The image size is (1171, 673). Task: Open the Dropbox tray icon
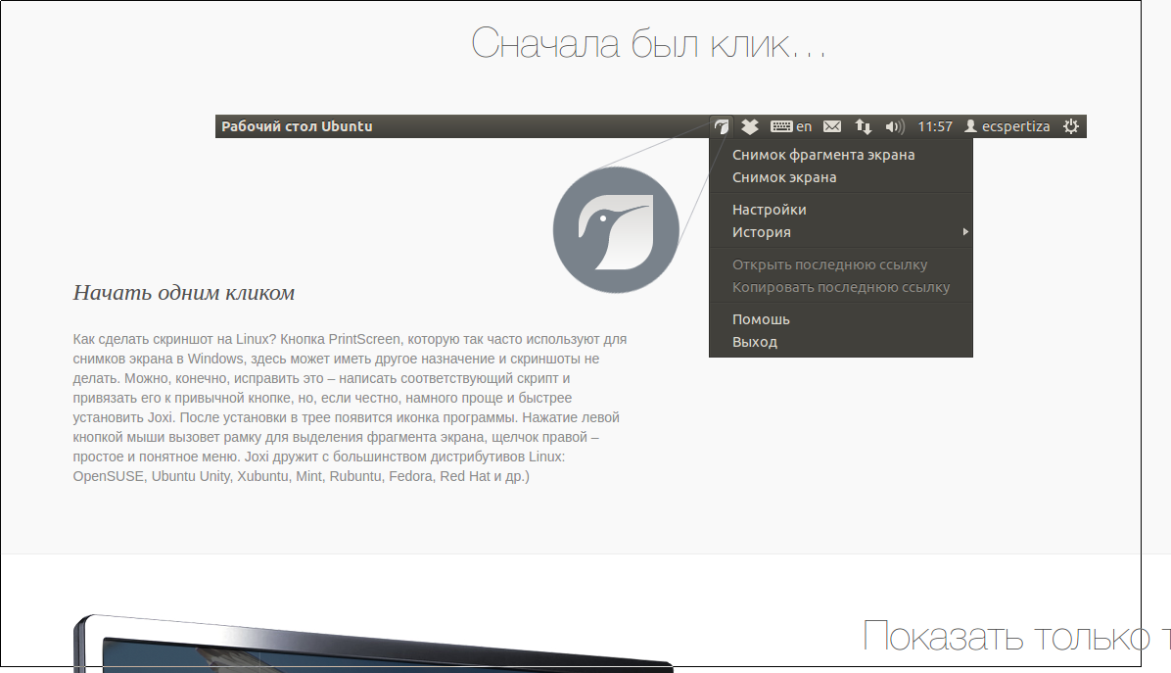(x=750, y=126)
